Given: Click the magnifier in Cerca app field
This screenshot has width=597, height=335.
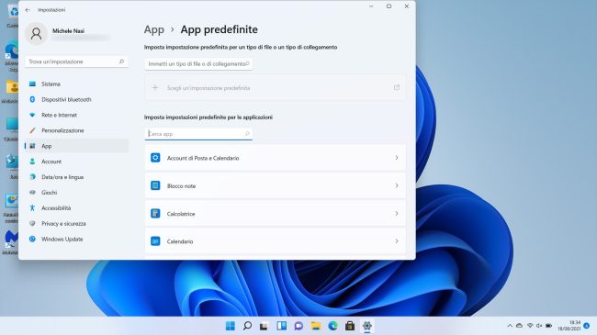Looking at the screenshot, I should coord(247,134).
